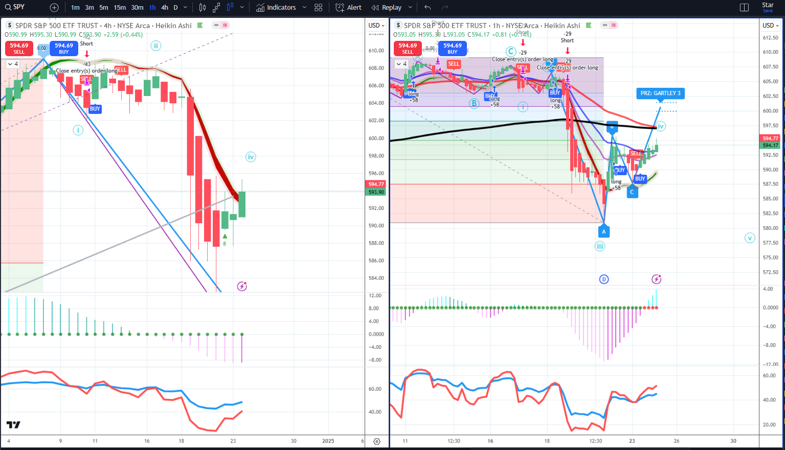The width and height of the screenshot is (785, 450).
Task: Toggle the grey dash pill on 4h chart
Action: coord(217,25)
